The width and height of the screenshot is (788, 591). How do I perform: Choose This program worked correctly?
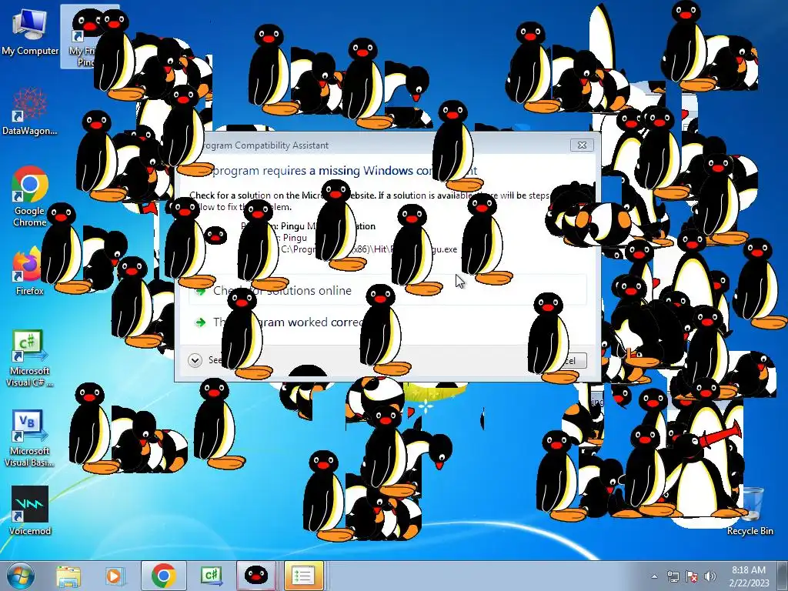point(388,322)
